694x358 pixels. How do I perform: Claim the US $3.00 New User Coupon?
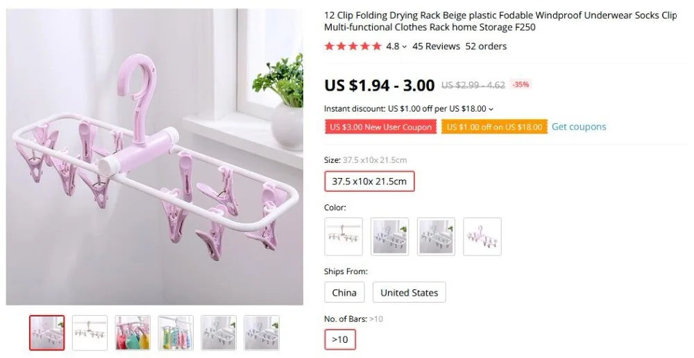[x=380, y=127]
